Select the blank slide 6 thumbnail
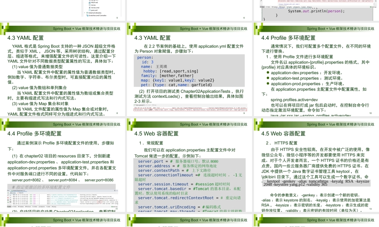The width and height of the screenshot is (379, 227). coord(189,10)
